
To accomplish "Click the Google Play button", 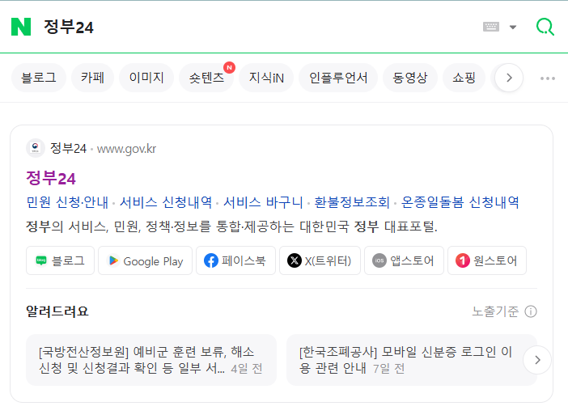I will 146,260.
